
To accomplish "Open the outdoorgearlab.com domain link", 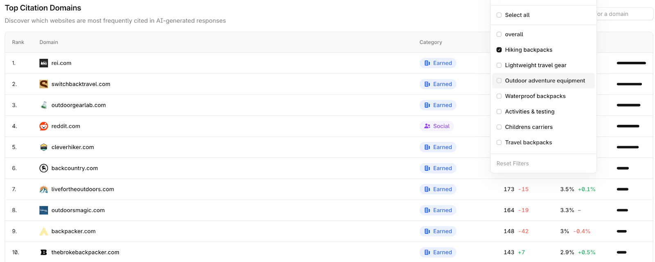I will pyautogui.click(x=79, y=105).
